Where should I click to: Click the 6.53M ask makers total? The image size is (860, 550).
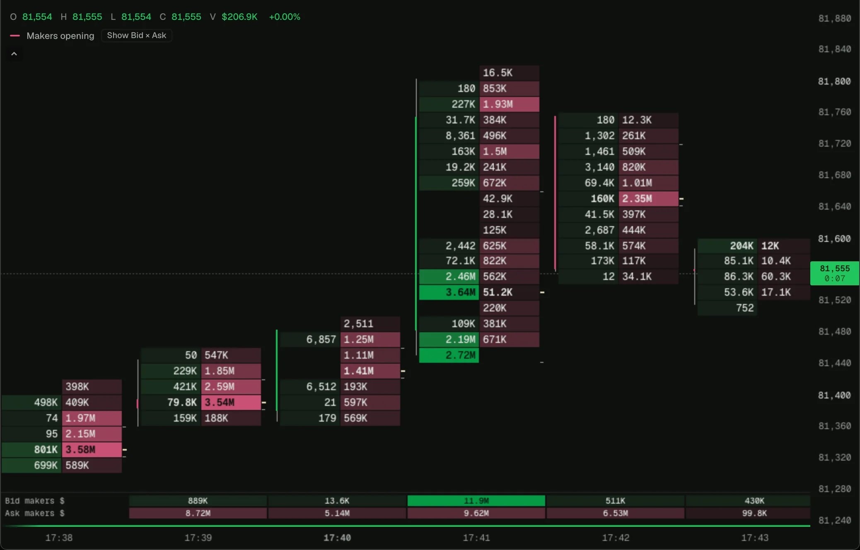click(x=616, y=513)
